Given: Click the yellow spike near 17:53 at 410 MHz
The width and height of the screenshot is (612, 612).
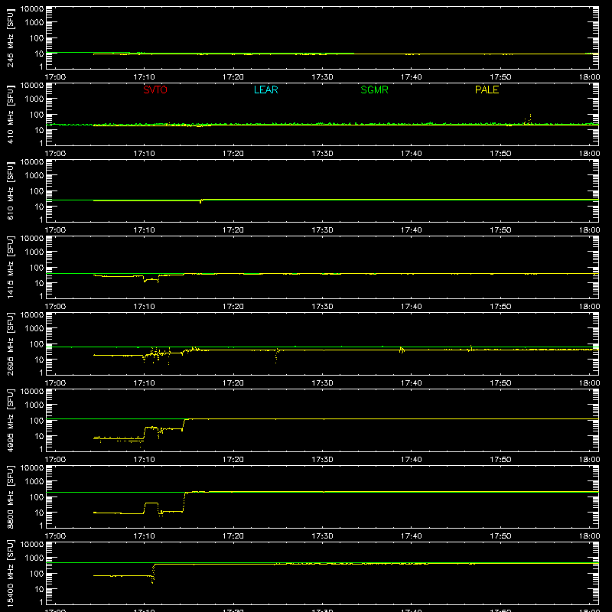Looking at the screenshot, I should (x=529, y=119).
